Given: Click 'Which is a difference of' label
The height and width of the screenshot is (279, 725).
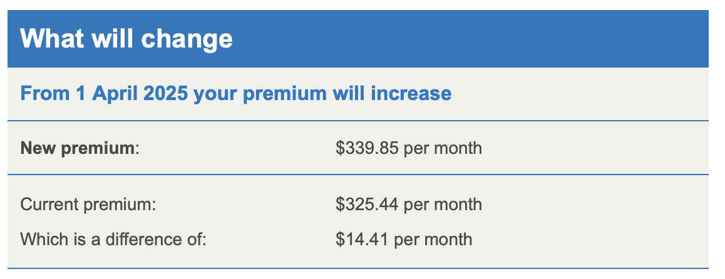Looking at the screenshot, I should (x=113, y=239).
